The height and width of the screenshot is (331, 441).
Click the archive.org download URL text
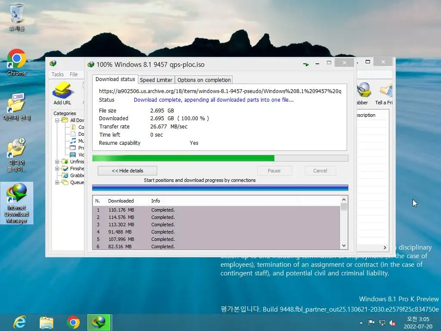click(x=220, y=91)
